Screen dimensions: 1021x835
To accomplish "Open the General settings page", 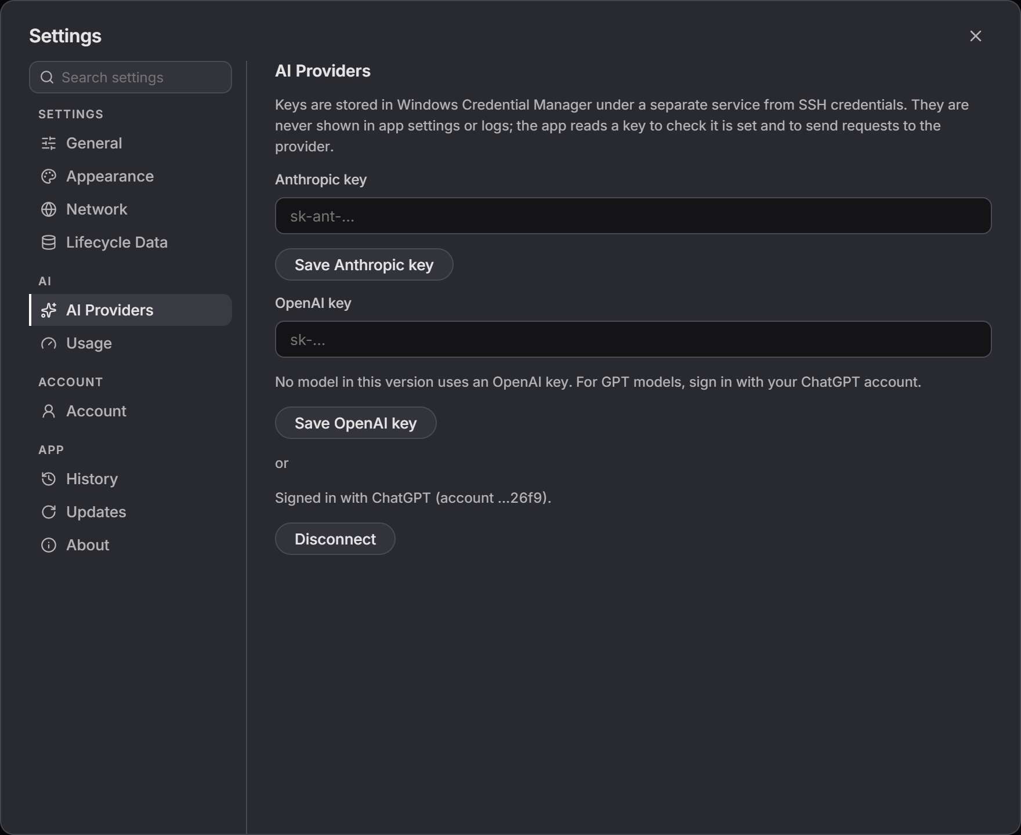I will pos(131,143).
